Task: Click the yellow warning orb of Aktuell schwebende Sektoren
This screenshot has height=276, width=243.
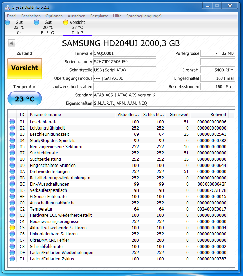Action: (x=12, y=228)
